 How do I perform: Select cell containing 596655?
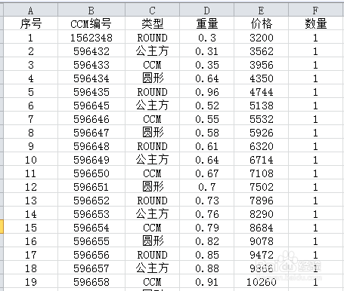coord(91,240)
